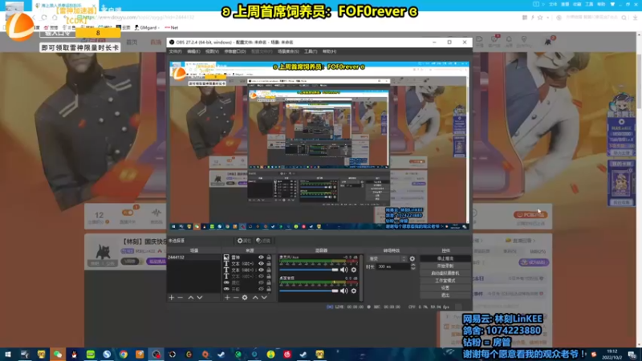Open the 停靠窗口(D) menu in OBS
642x361 pixels.
click(235, 51)
